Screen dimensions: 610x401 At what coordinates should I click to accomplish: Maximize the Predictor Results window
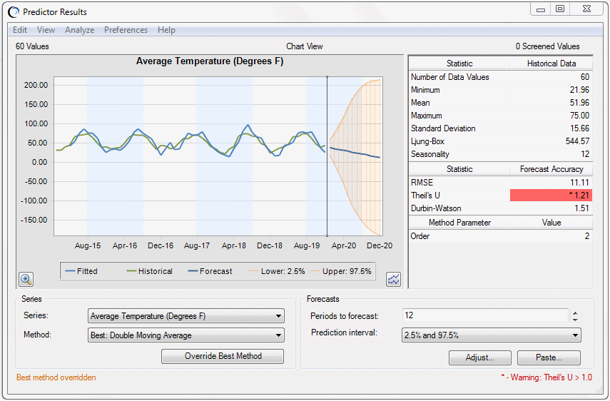coord(560,9)
